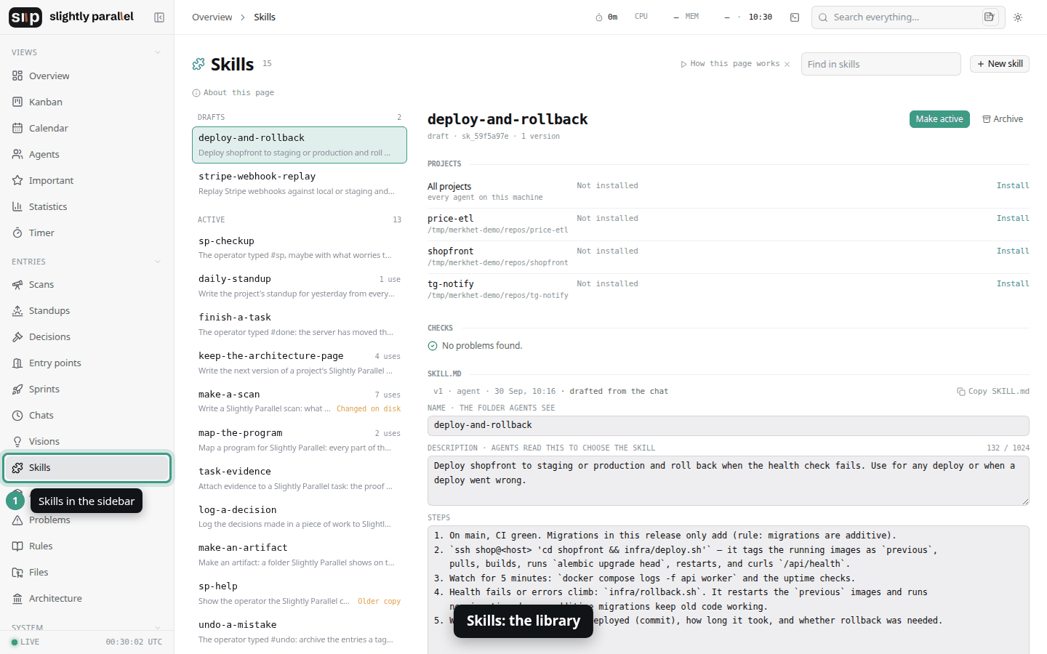Copy SKILL.md to clipboard
The image size is (1047, 654).
(x=993, y=391)
